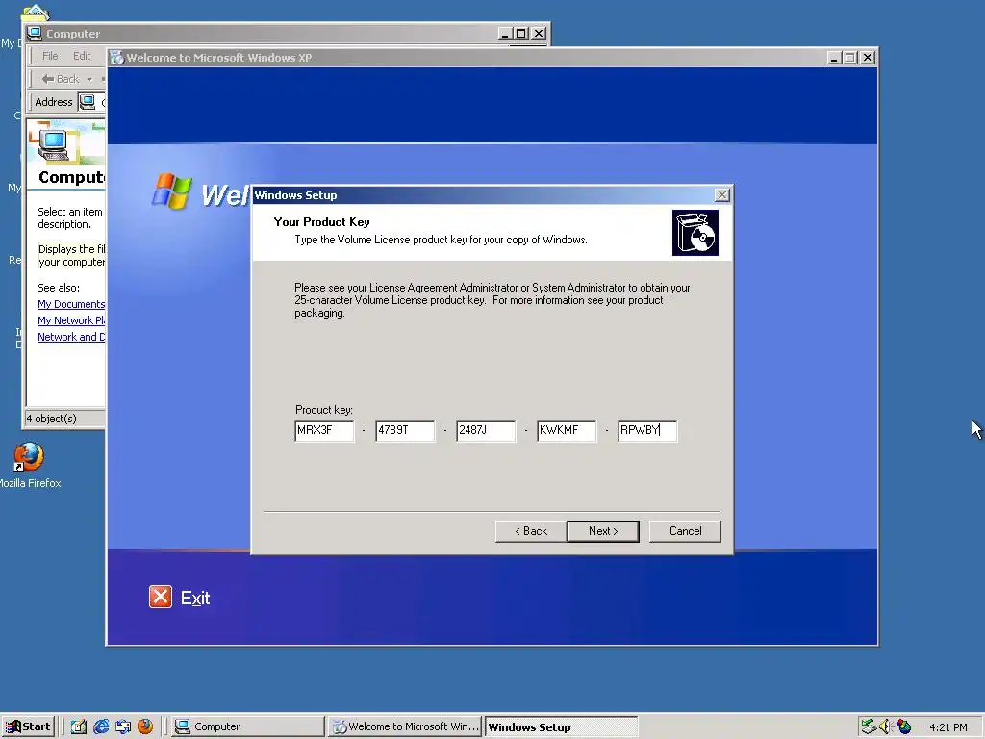Screen dimensions: 985x739
Task: Launch Internet Explorer from quick launch
Action: 101,726
